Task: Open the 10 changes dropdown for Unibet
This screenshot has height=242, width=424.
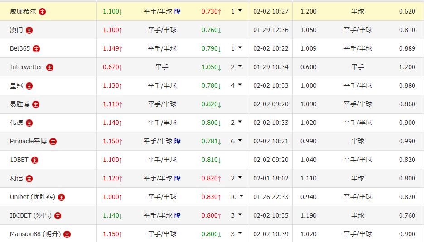Action: click(241, 196)
